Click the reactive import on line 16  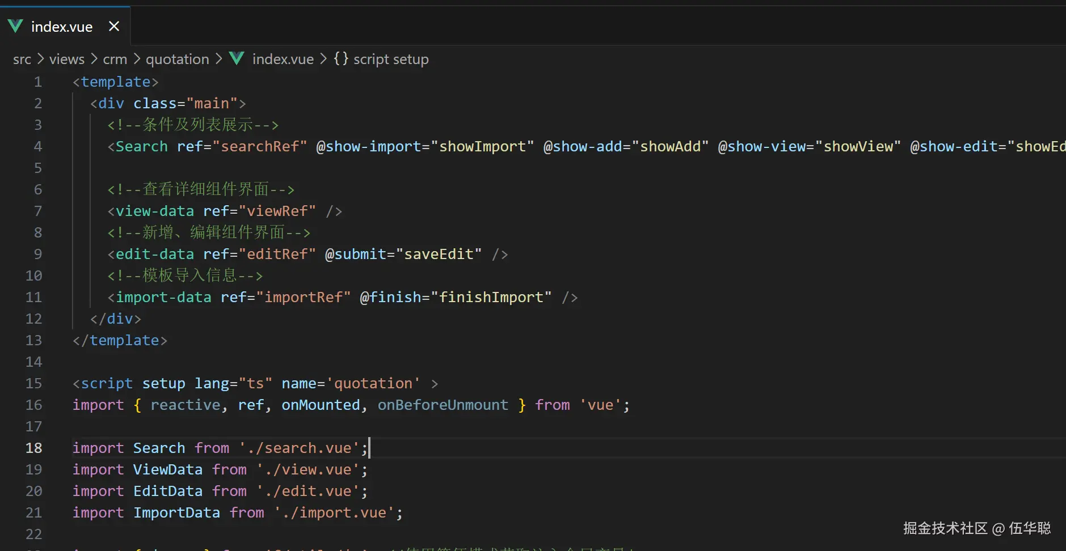tap(186, 405)
